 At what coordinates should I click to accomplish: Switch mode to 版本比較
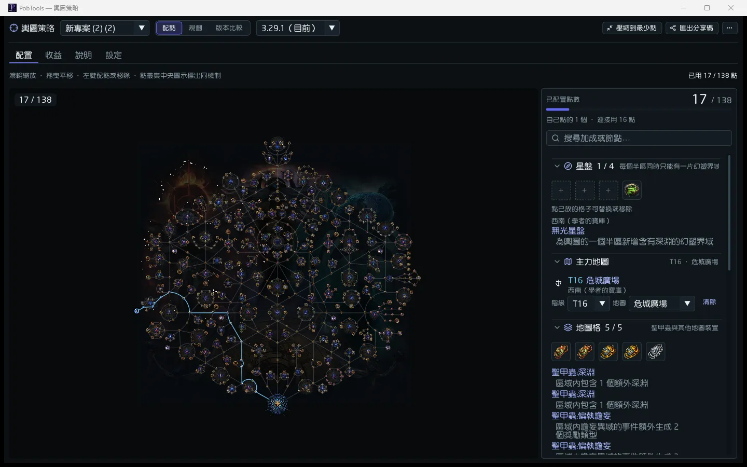(x=229, y=28)
